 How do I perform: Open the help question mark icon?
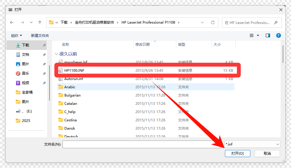(x=278, y=35)
